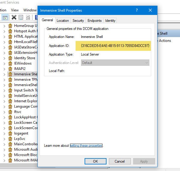Click the Language Com package icon
180x171 pixels.
pos(10,106)
